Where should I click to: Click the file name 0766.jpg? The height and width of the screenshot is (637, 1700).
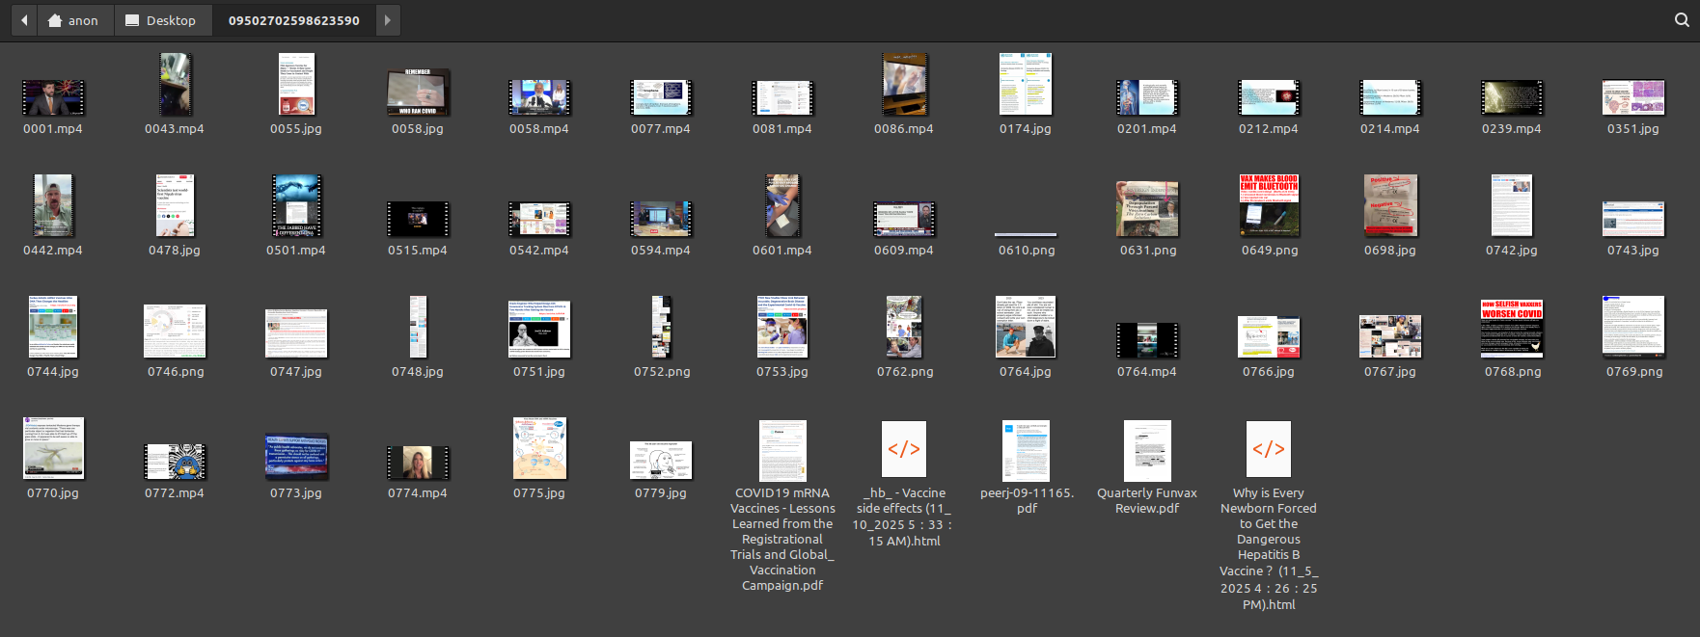(x=1269, y=372)
